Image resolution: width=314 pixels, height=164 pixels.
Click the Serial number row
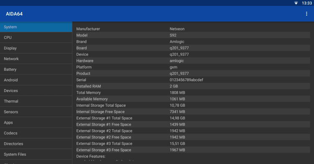[193, 80]
